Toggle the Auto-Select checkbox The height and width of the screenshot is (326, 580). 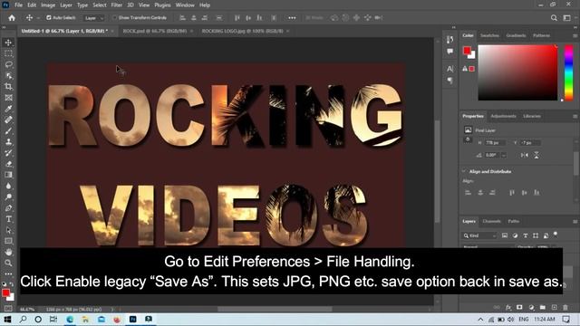(x=48, y=17)
